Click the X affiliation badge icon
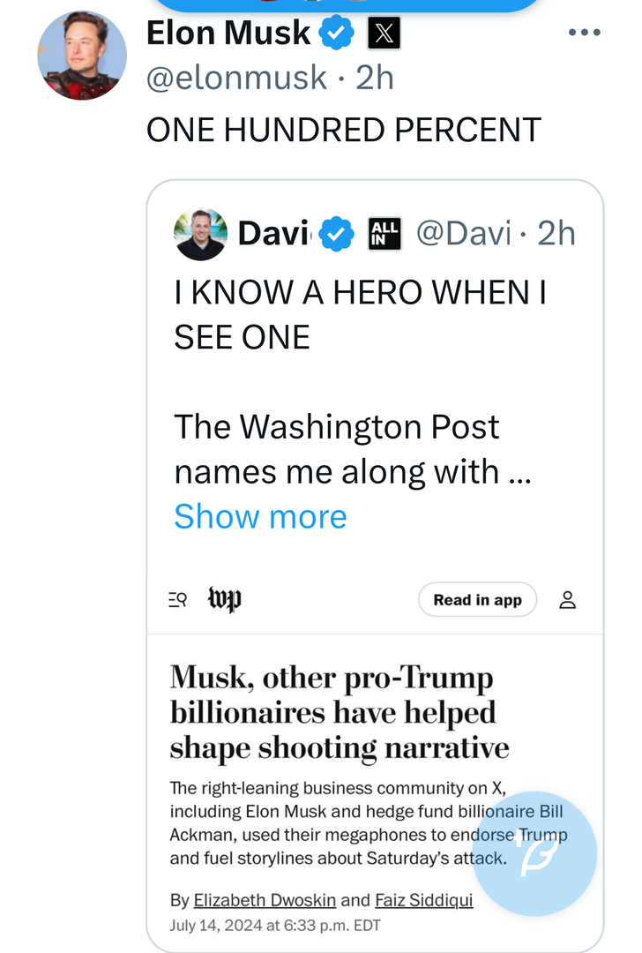This screenshot has width=642, height=953. pos(383,34)
